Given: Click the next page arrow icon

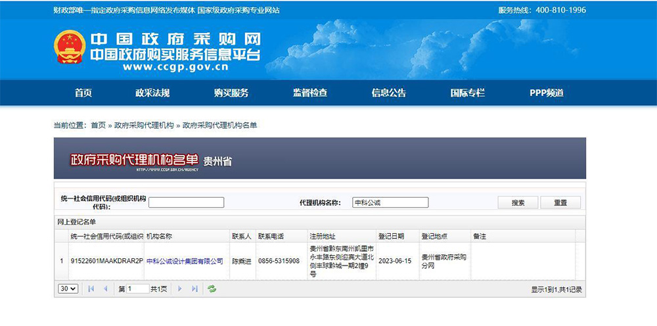Looking at the screenshot, I should click(x=180, y=289).
